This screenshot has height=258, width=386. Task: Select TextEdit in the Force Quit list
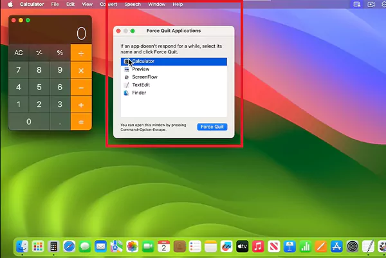tap(174, 85)
